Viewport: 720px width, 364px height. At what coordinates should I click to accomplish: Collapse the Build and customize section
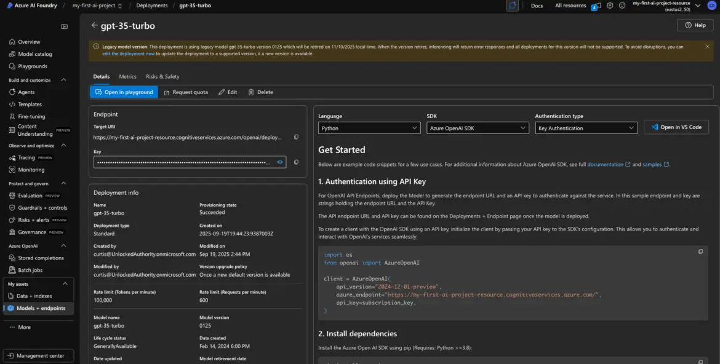click(x=63, y=80)
